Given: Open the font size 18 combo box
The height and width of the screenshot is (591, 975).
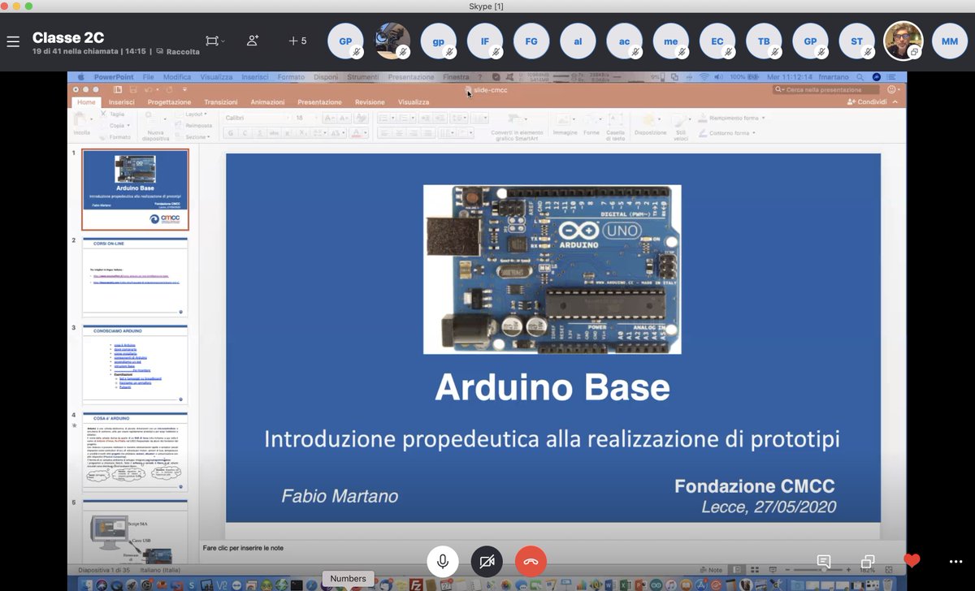Looking at the screenshot, I should coord(305,118).
